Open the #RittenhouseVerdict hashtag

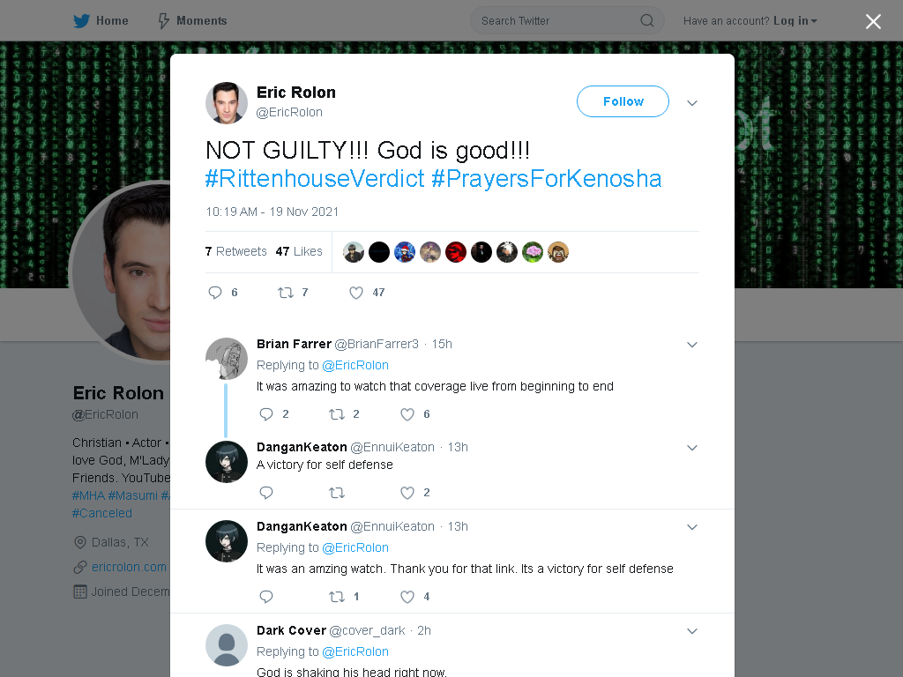point(315,178)
